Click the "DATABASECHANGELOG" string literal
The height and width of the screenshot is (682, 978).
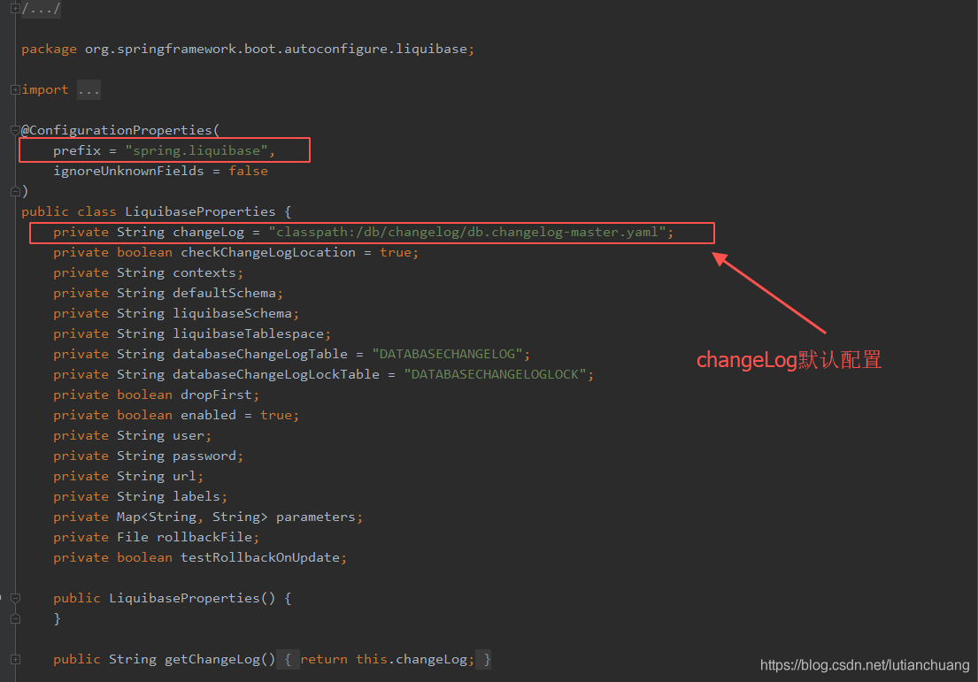click(447, 353)
